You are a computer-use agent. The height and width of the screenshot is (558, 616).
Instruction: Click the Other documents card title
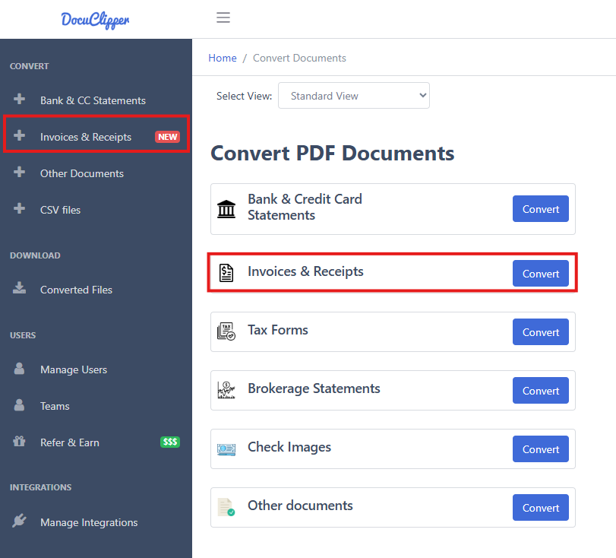(x=300, y=506)
